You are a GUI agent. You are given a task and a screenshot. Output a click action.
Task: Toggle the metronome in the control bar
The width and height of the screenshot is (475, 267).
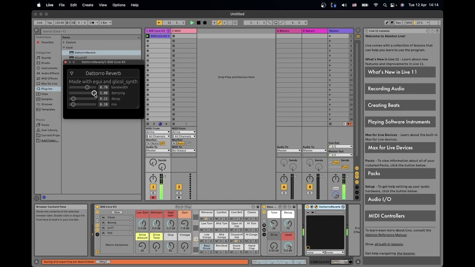click(92, 23)
